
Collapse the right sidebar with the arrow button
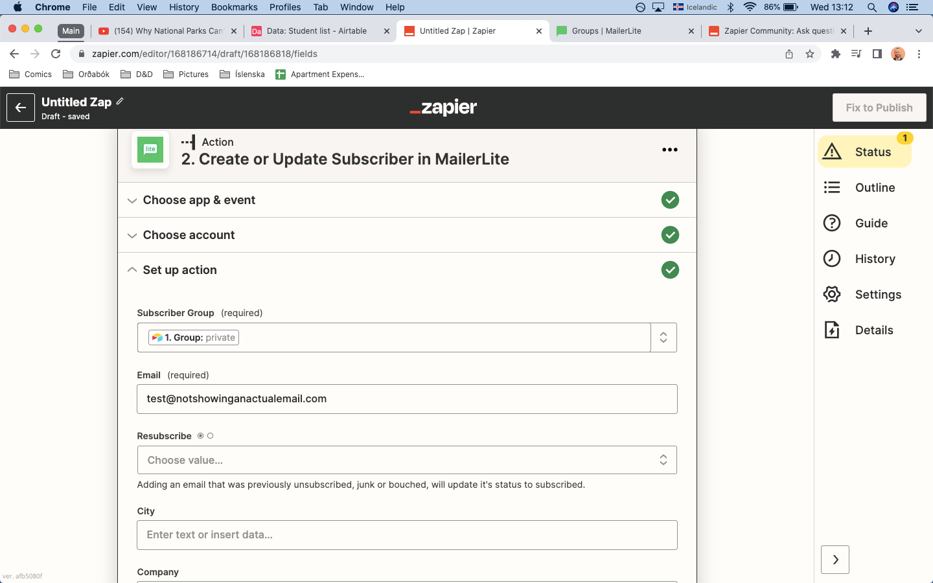click(x=835, y=560)
